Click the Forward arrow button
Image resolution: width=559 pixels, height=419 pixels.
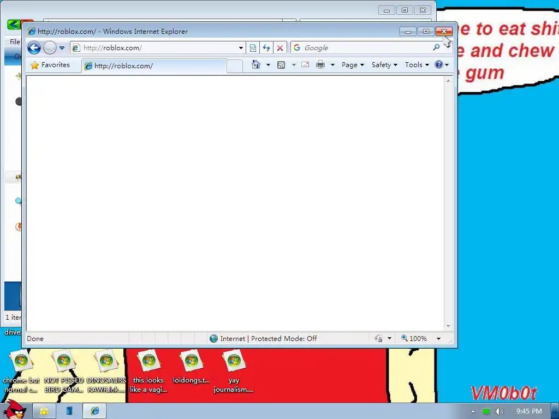pyautogui.click(x=50, y=48)
